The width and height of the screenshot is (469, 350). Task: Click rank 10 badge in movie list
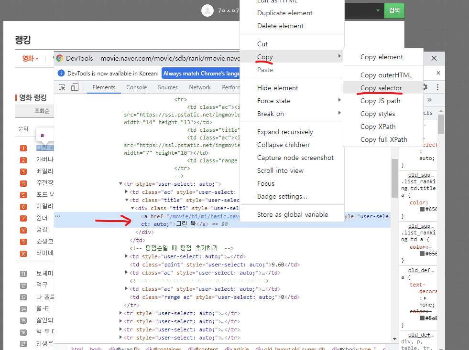[x=23, y=254]
